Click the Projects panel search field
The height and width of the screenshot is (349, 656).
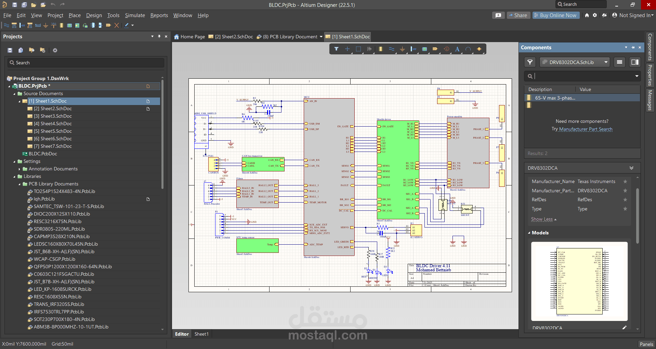click(86, 63)
